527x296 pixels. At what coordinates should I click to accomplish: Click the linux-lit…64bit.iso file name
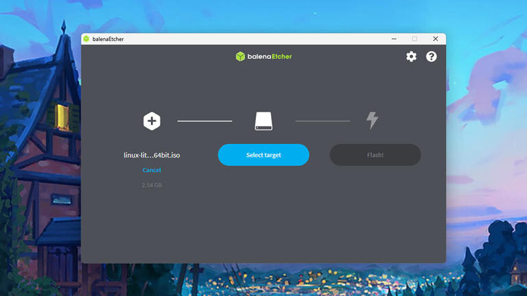pyautogui.click(x=152, y=155)
